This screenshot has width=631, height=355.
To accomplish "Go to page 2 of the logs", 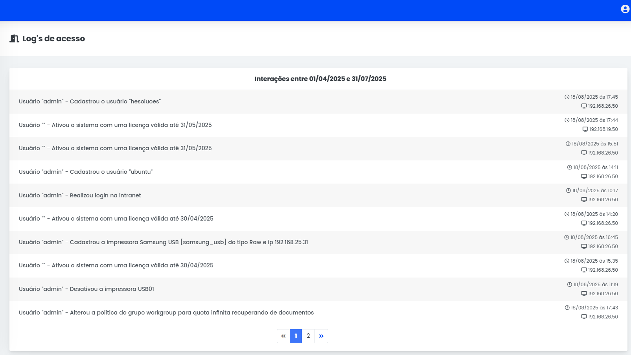I will pyautogui.click(x=308, y=336).
